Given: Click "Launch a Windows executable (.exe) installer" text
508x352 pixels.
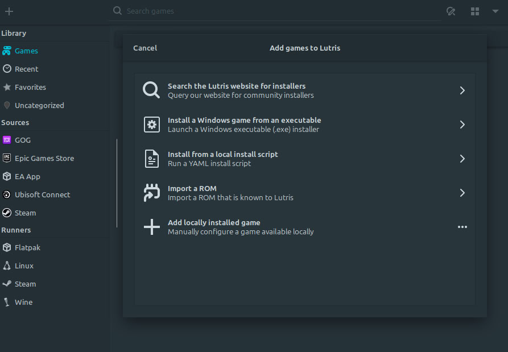Looking at the screenshot, I should pos(243,130).
